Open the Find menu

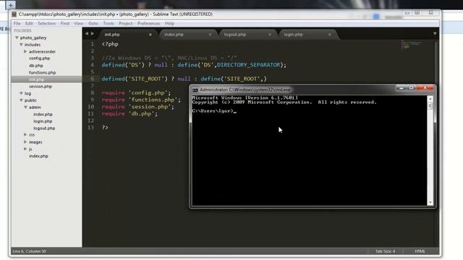(x=64, y=23)
